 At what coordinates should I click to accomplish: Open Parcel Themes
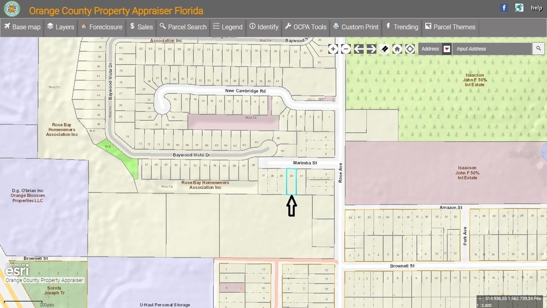point(450,27)
